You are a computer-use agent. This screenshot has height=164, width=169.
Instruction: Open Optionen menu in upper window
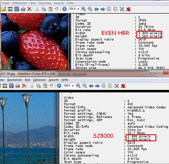[45, 3]
